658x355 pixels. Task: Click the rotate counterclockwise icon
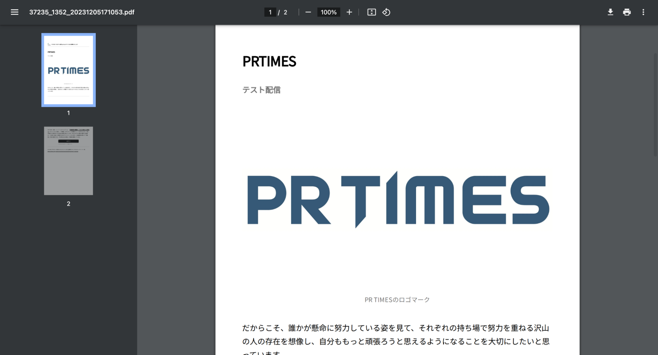(x=386, y=12)
